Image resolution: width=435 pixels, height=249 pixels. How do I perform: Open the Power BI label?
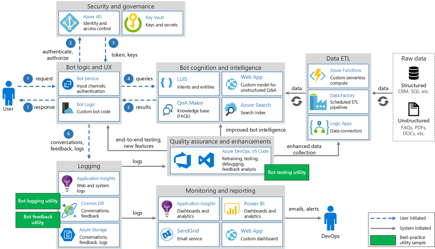tap(254, 203)
